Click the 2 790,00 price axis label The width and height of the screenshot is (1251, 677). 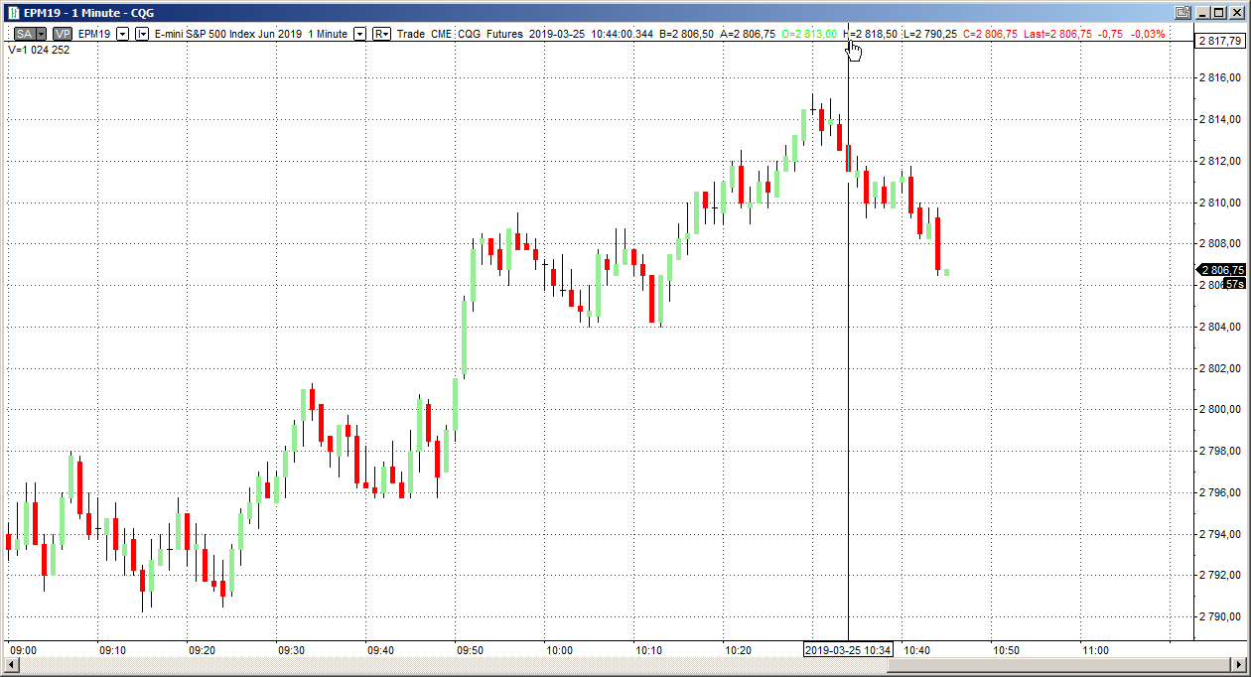click(x=1220, y=616)
